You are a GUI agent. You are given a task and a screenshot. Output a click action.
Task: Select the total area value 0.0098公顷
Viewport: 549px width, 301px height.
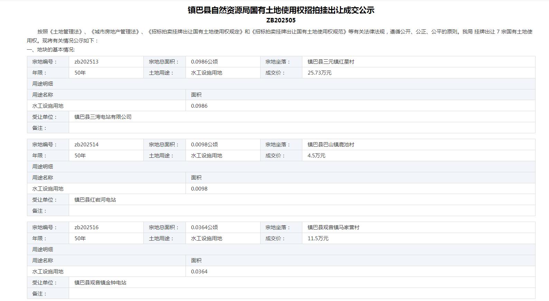pos(204,145)
